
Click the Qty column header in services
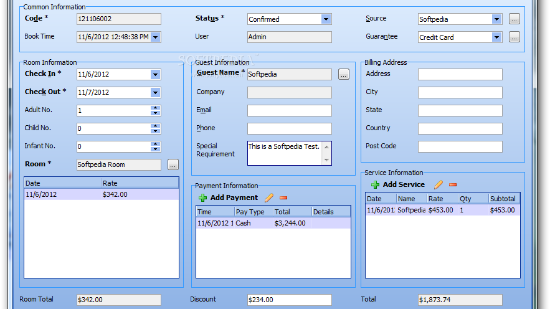tap(473, 199)
